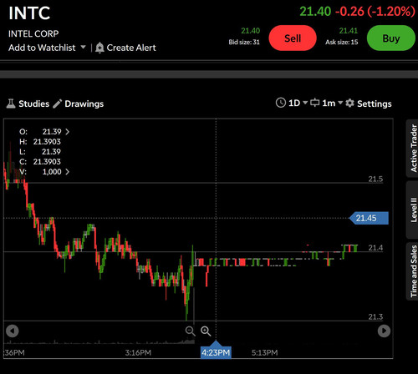Image resolution: width=418 pixels, height=374 pixels.
Task: Expand the open price arrow
Action: point(67,131)
